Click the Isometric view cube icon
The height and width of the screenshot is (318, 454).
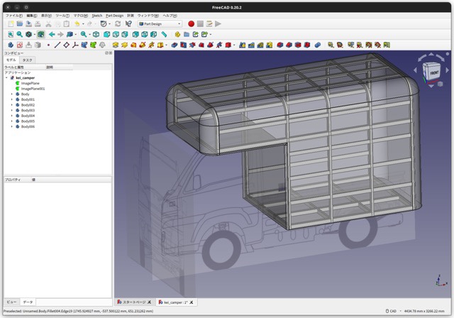coord(96,34)
